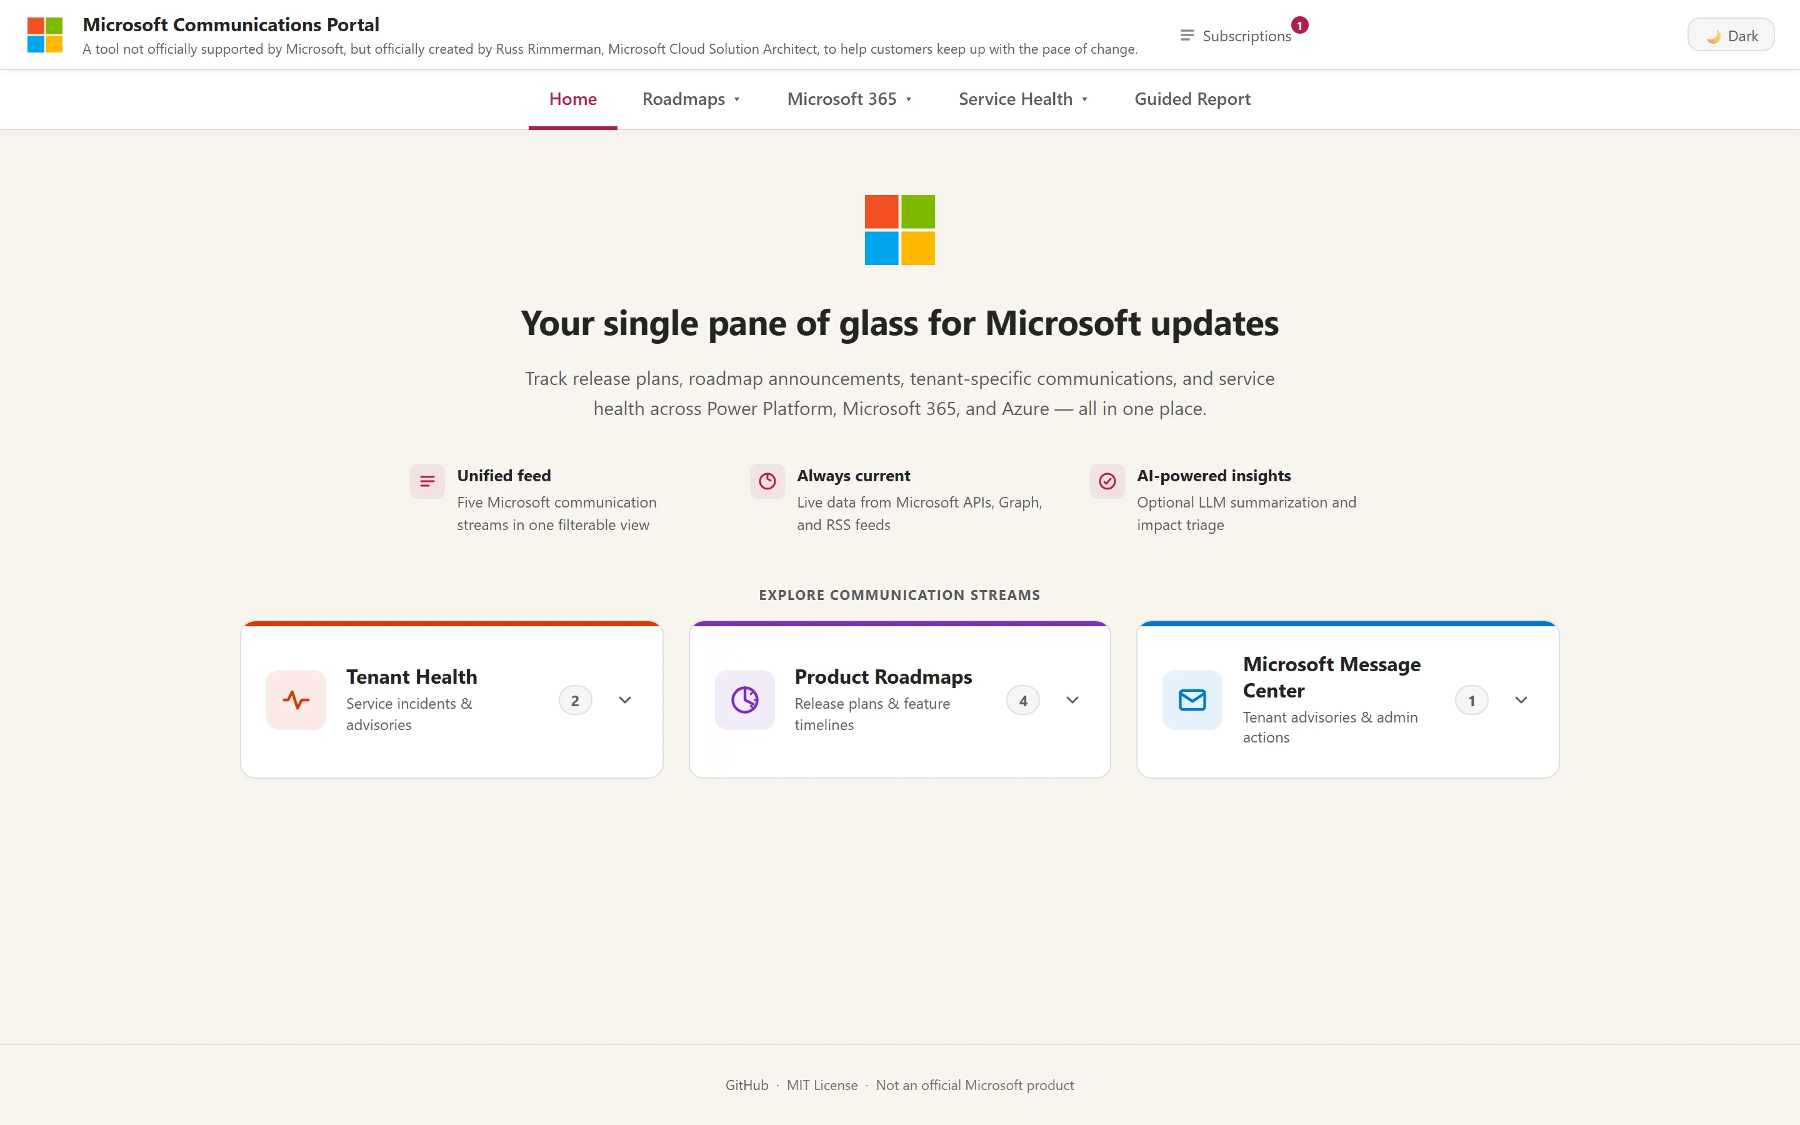Click the Microsoft Communications Portal title
The width and height of the screenshot is (1800, 1125).
coord(231,24)
